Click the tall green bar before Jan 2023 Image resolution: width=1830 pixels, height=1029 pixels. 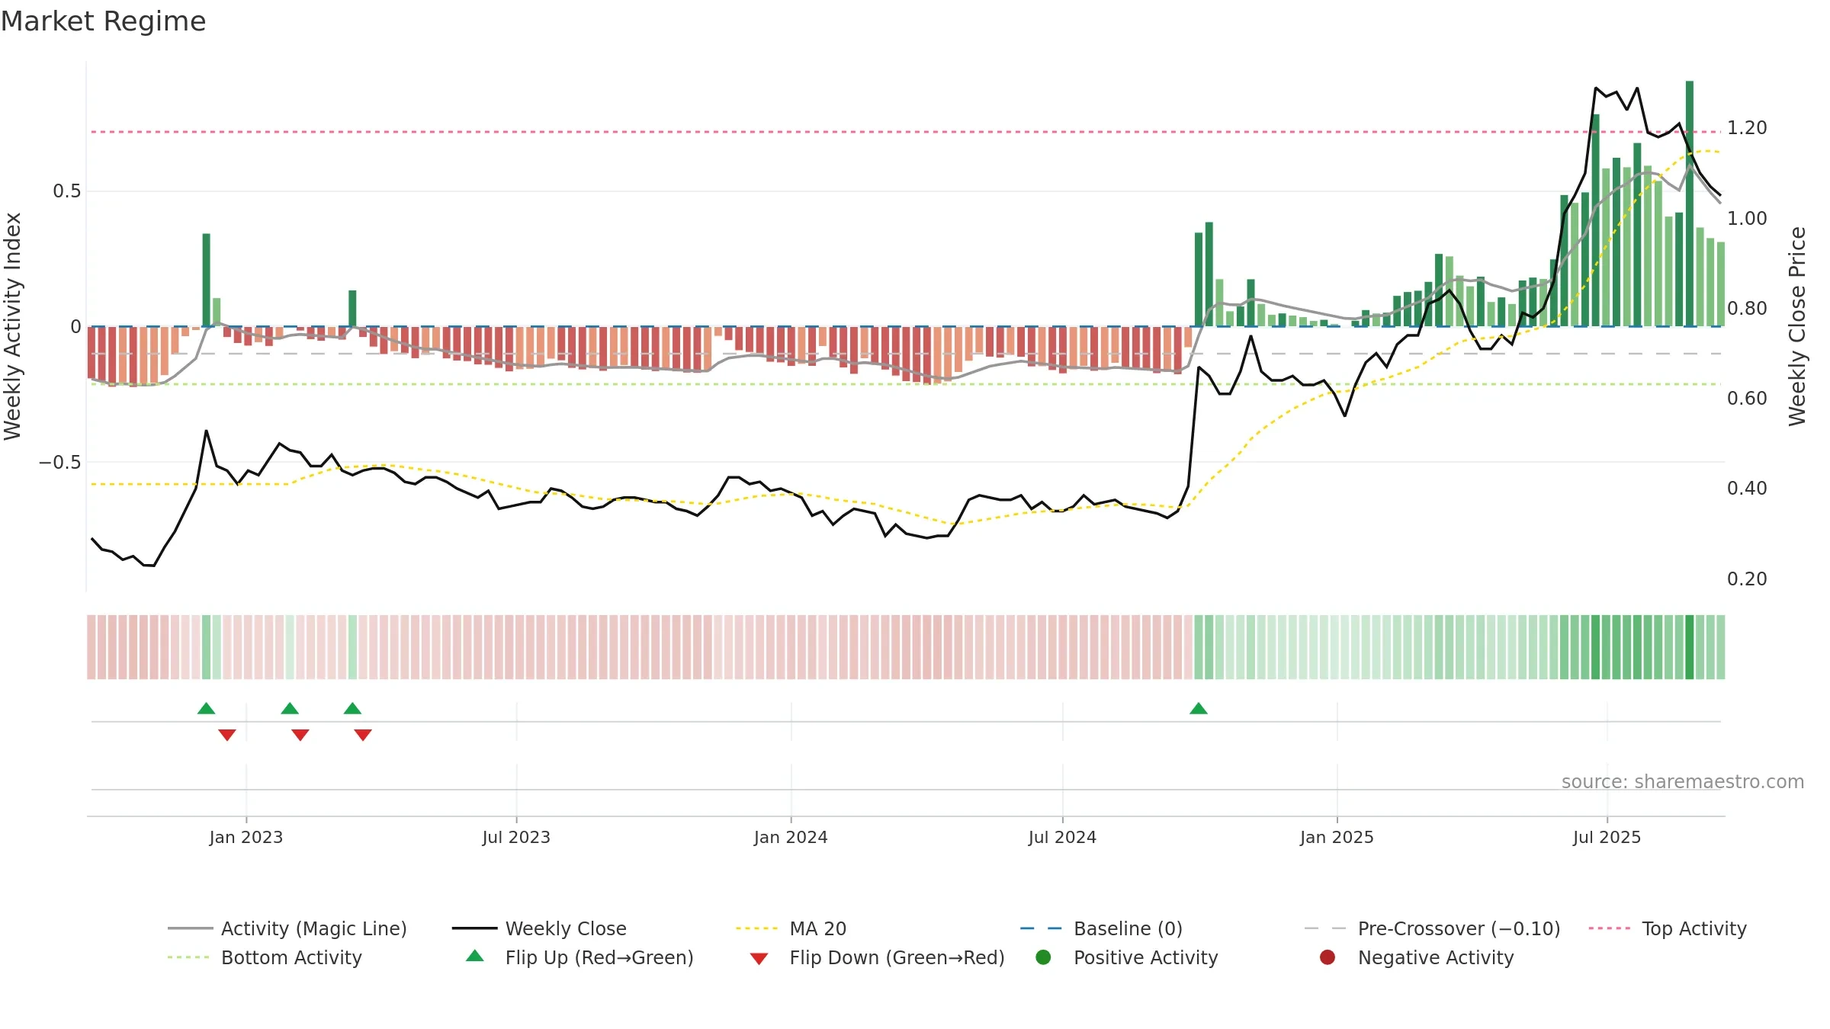coord(207,280)
